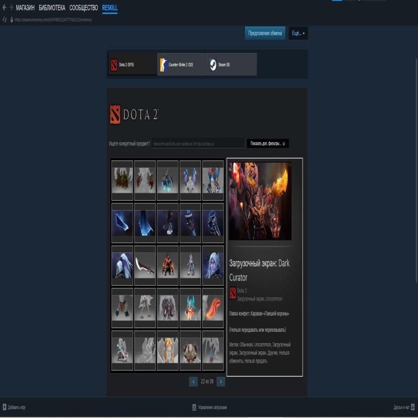Viewport: 418px width, 418px height.
Task: Open the Friends and Chat icon
Action: point(413,407)
